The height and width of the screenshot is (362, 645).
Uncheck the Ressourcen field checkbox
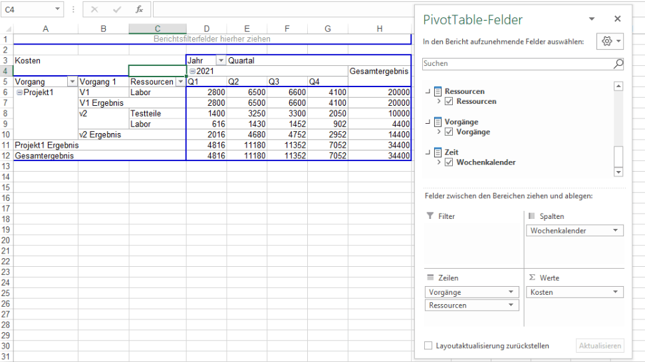pos(449,101)
